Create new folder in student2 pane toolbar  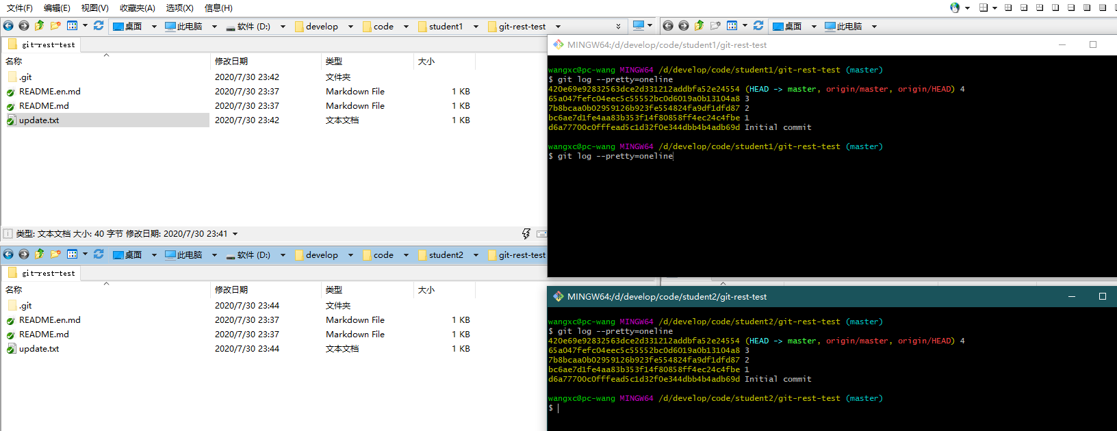(55, 254)
